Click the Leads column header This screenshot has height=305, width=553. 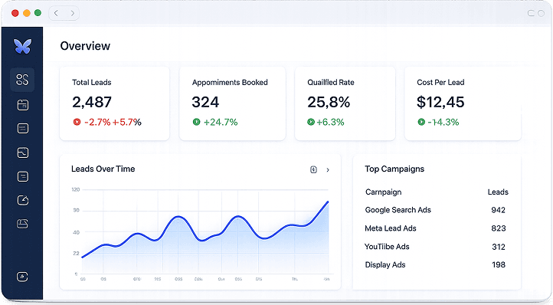tap(498, 192)
